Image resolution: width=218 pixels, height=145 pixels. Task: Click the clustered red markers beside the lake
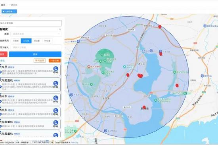click(x=140, y=76)
